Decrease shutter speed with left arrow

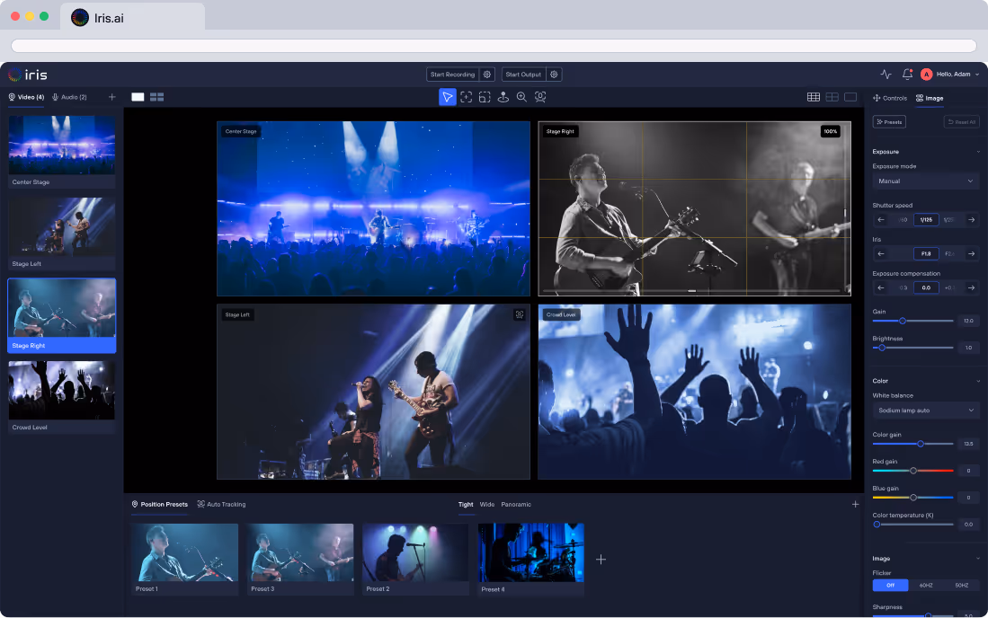[881, 220]
